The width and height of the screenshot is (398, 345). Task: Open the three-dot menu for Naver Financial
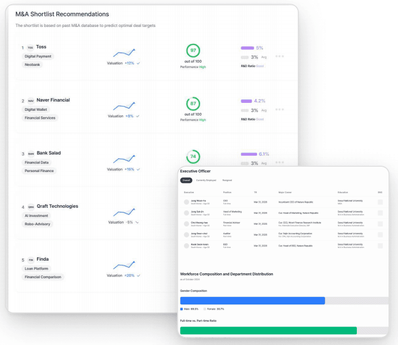coord(279,110)
